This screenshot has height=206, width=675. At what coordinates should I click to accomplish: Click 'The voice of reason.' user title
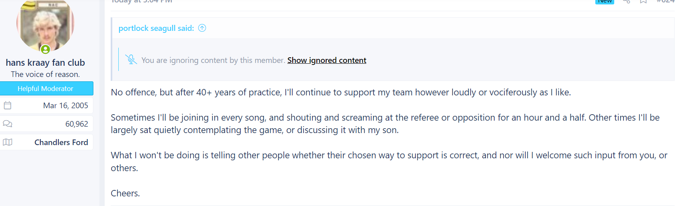(45, 74)
